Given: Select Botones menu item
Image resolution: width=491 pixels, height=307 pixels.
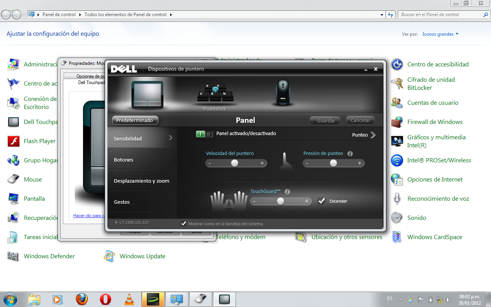Looking at the screenshot, I should [x=142, y=160].
